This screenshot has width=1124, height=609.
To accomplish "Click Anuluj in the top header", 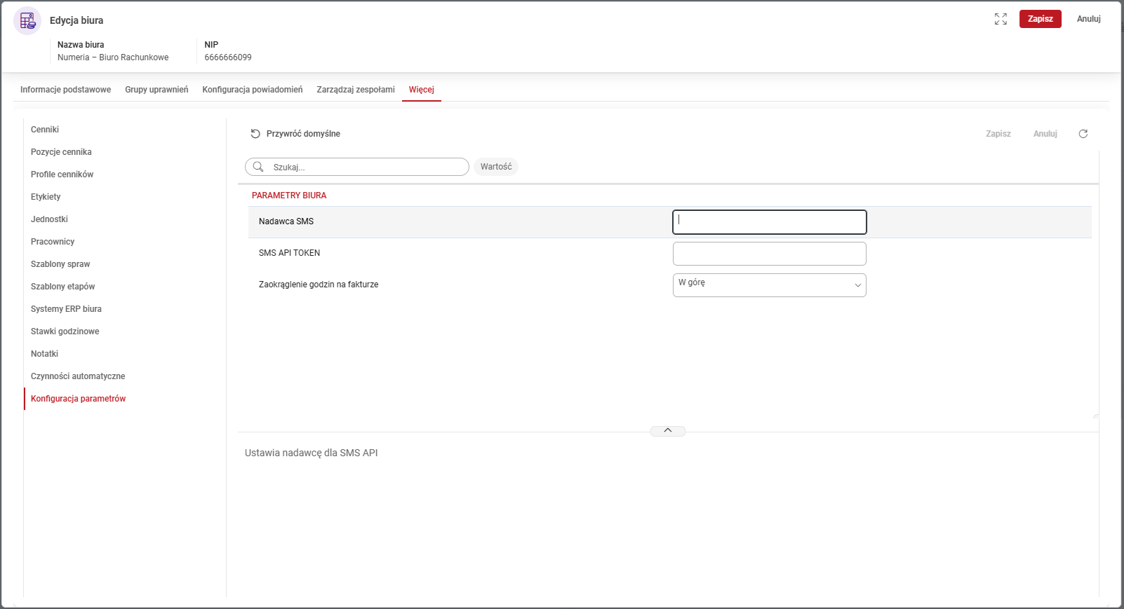I will [x=1088, y=19].
